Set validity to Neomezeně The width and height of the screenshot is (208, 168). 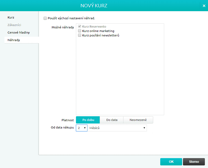tap(138, 120)
